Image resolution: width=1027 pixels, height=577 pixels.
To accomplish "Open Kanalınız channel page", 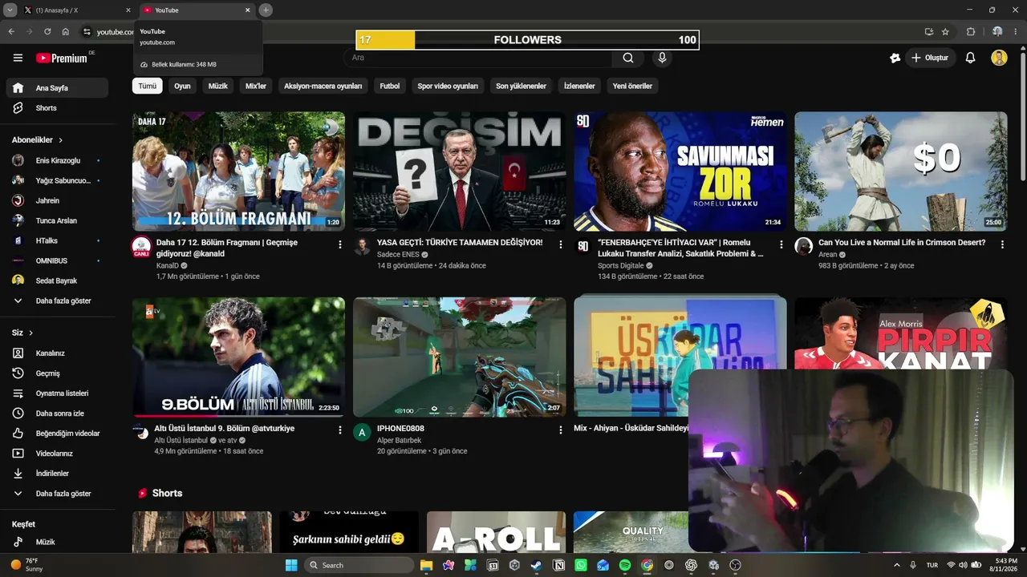I will click(56, 353).
